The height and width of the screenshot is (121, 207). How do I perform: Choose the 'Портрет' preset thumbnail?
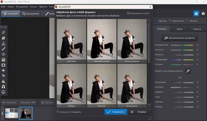102,85
